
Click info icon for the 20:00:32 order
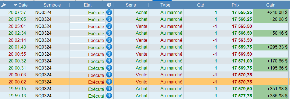109,61
